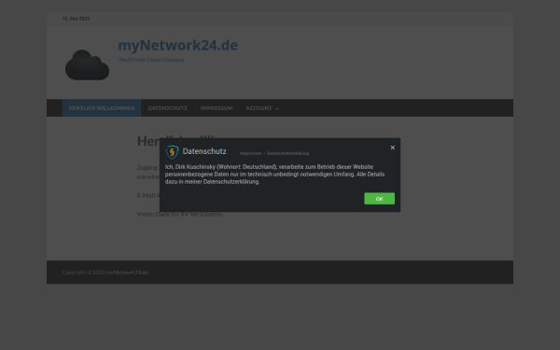Click the Datenschutz dialog heading
560x350 pixels.
[204, 151]
